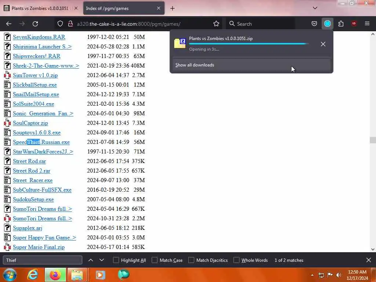The width and height of the screenshot is (376, 282).
Task: Enable Highlight All checkbox
Action: pos(116,260)
